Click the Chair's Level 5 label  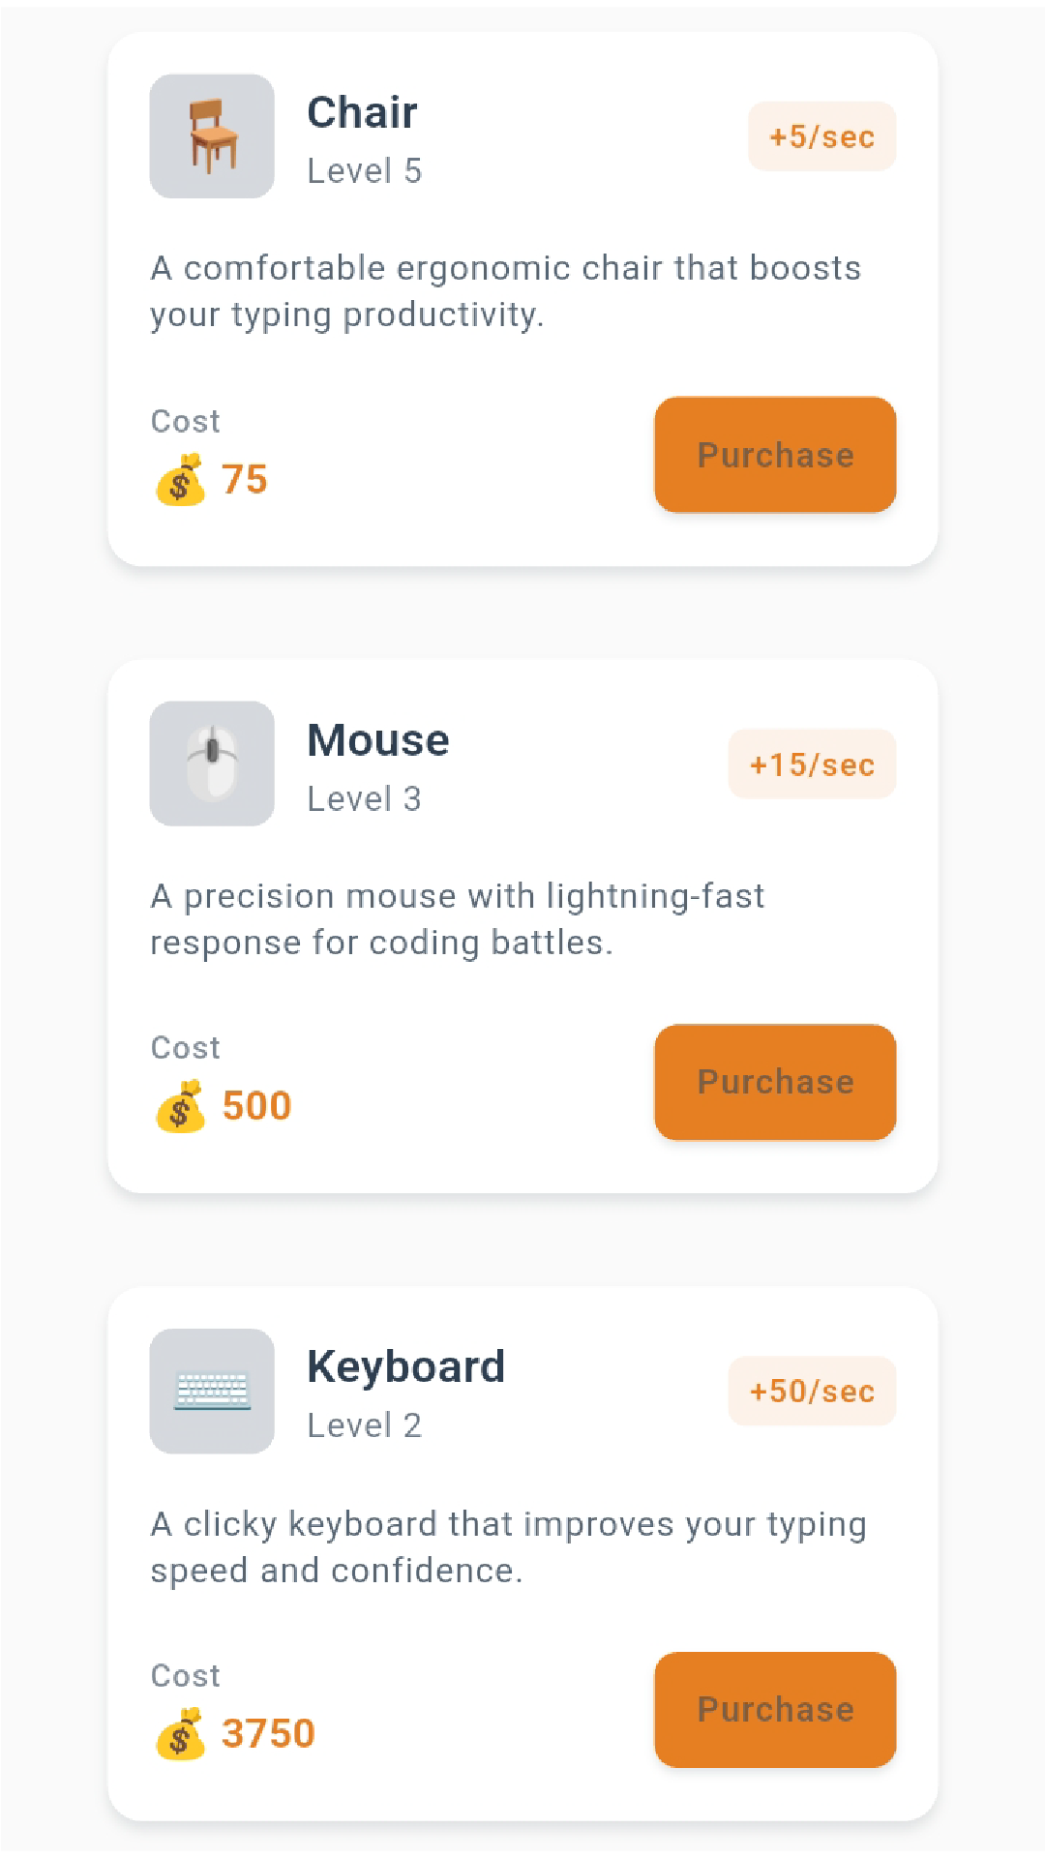point(364,171)
